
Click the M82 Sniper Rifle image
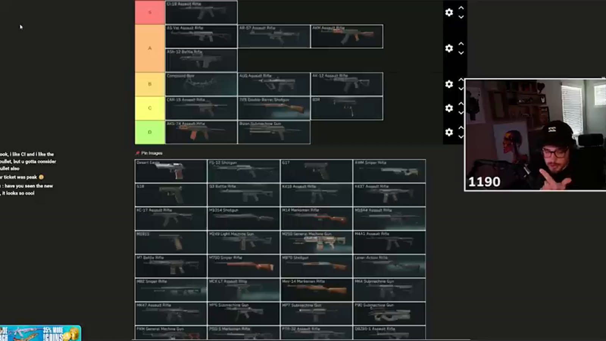[x=171, y=290]
